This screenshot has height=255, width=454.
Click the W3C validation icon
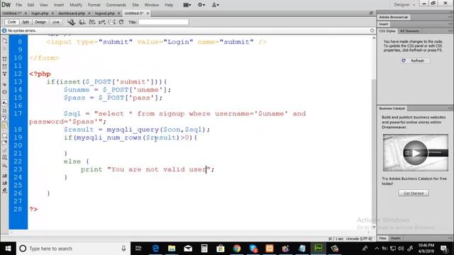tap(102, 22)
